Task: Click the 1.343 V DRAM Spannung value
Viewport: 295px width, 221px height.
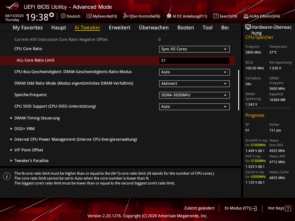Action: [x=251, y=104]
